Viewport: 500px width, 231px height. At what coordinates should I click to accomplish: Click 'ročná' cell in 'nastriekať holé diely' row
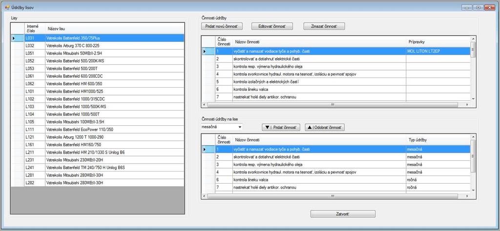tap(438, 188)
